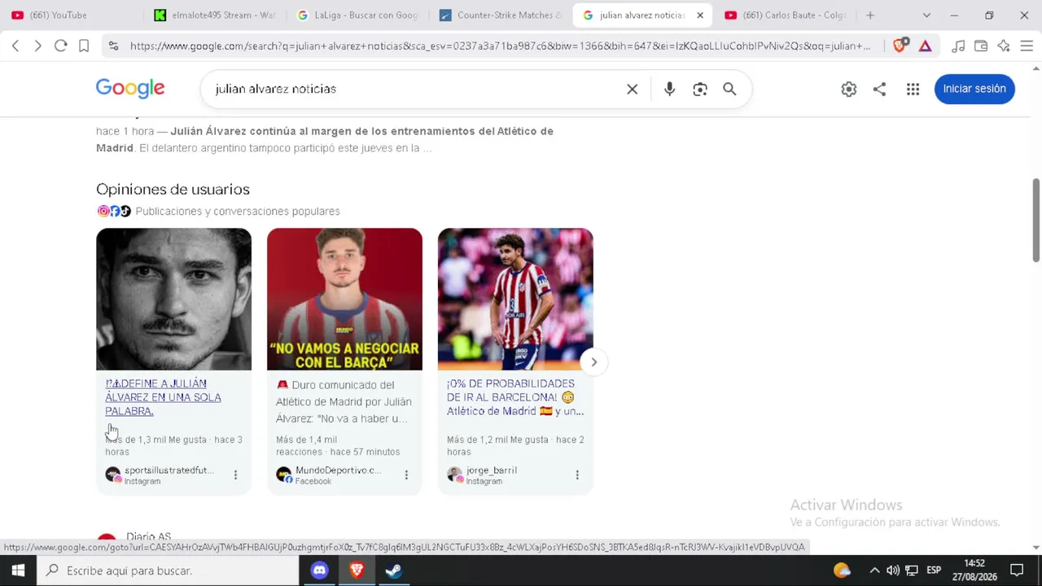Open Google quick settings gear
This screenshot has height=586, width=1042.
849,89
